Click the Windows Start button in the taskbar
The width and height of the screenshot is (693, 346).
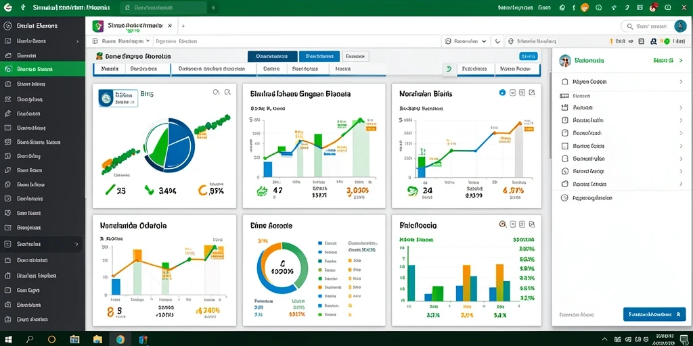[8, 339]
